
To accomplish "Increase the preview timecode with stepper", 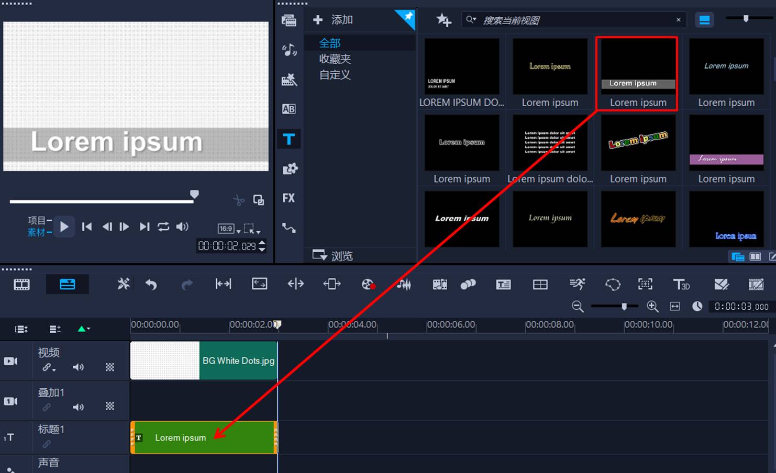I will pyautogui.click(x=262, y=243).
